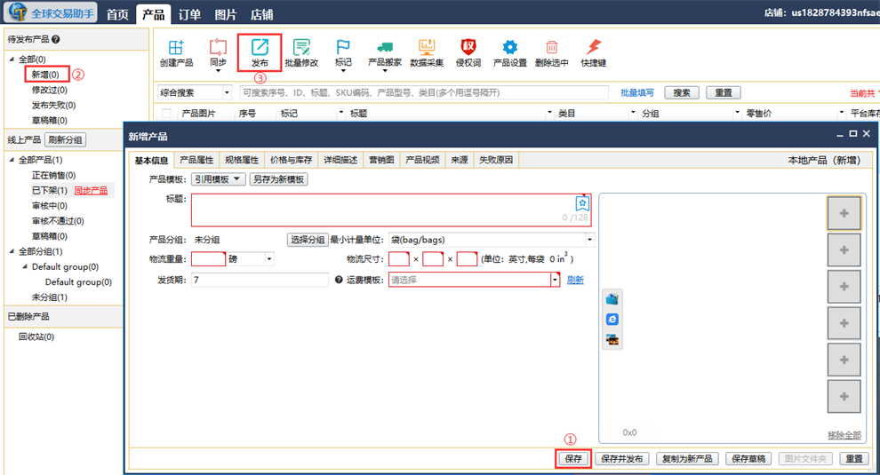Screen dimensions: 880x475
Task: Open 批量修改 batch edit tool
Action: click(301, 53)
